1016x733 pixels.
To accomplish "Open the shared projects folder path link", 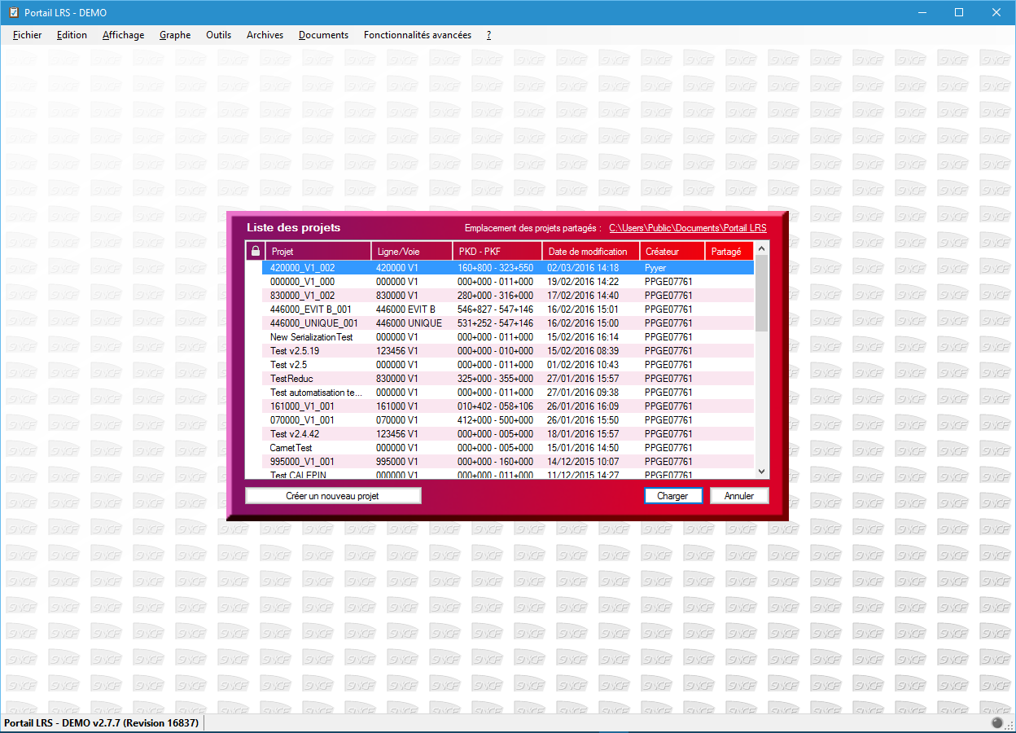I will pyautogui.click(x=687, y=228).
